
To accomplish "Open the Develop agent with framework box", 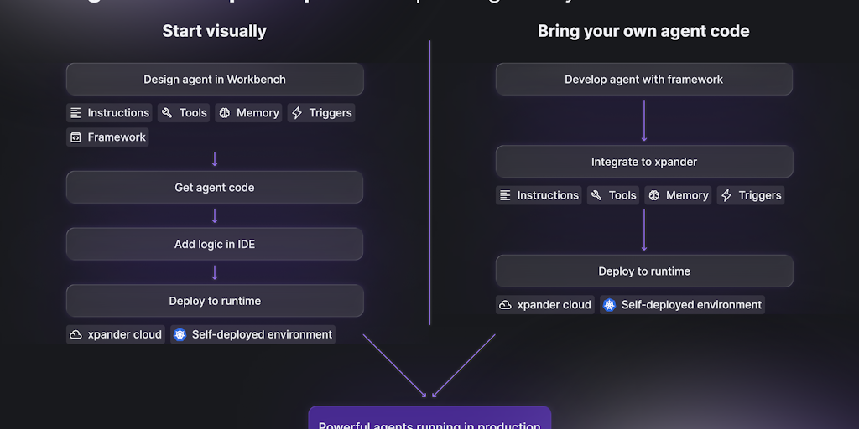I will [x=643, y=80].
